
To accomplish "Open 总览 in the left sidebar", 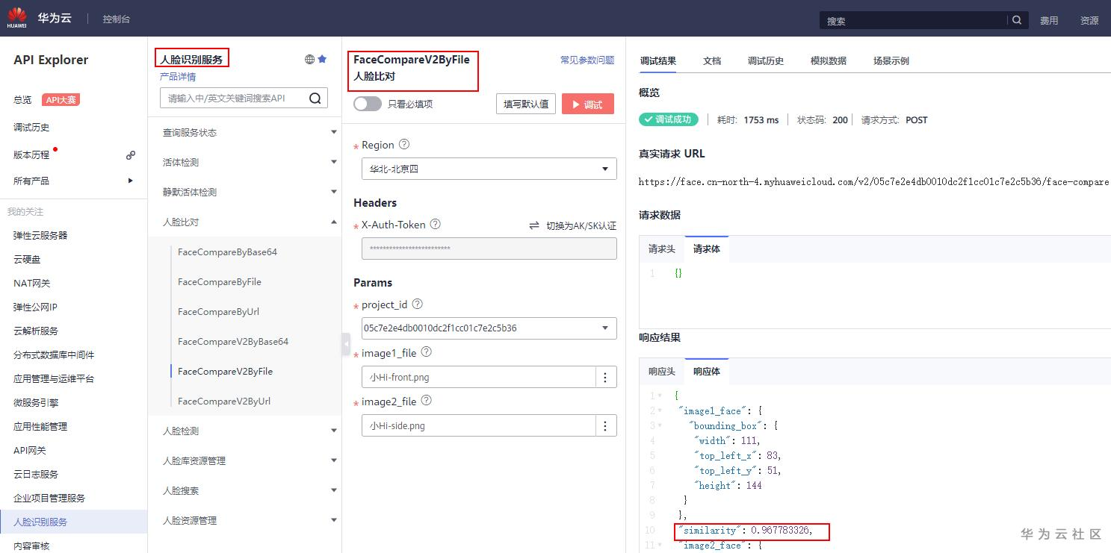I will tap(22, 100).
